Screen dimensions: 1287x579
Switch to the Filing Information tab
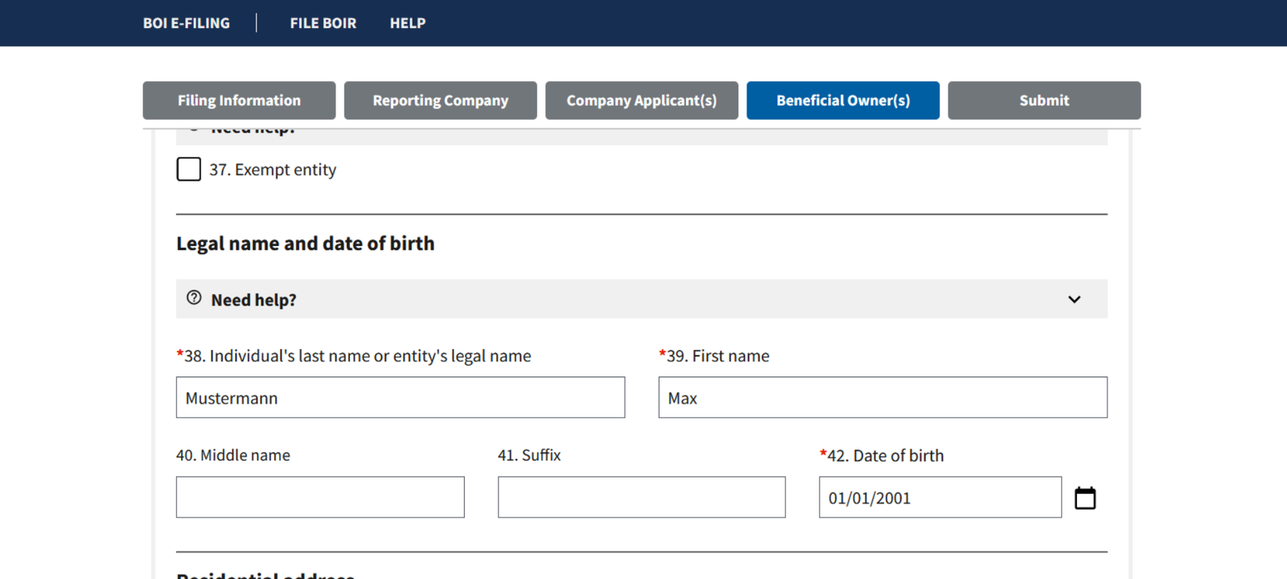pos(239,101)
